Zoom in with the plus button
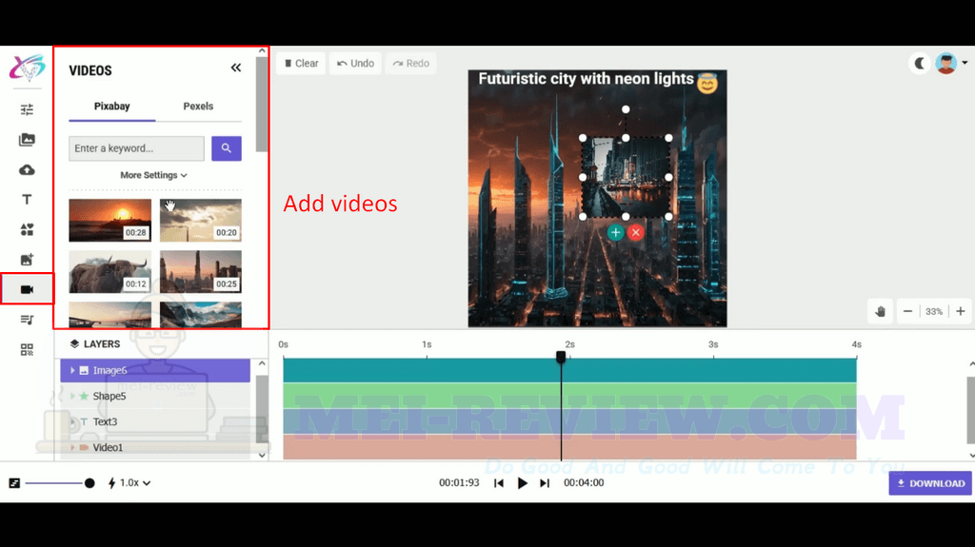975x547 pixels. pyautogui.click(x=961, y=311)
